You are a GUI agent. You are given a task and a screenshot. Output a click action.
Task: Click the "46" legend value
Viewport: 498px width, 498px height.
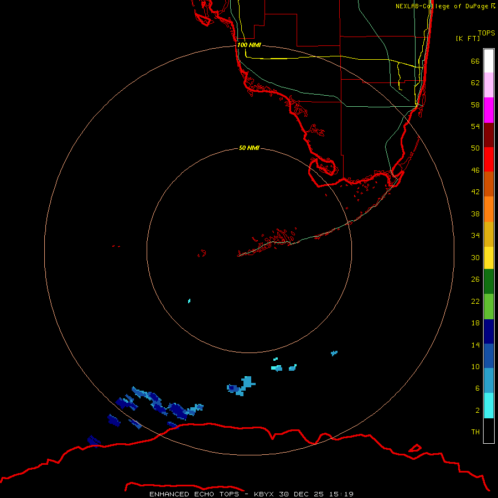(475, 170)
